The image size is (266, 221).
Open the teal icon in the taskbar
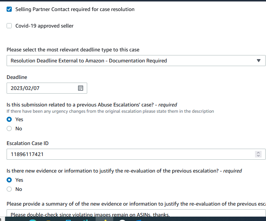point(86,220)
